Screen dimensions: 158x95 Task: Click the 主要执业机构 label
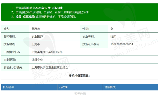click(x=12, y=52)
